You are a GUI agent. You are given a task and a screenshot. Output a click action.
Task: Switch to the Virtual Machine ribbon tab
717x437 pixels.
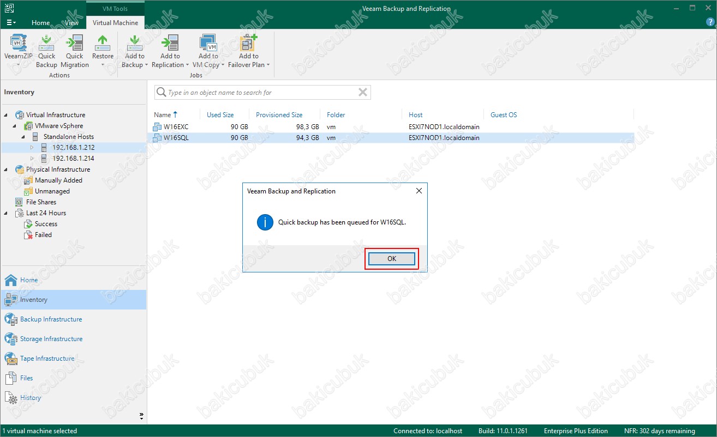[x=115, y=23]
